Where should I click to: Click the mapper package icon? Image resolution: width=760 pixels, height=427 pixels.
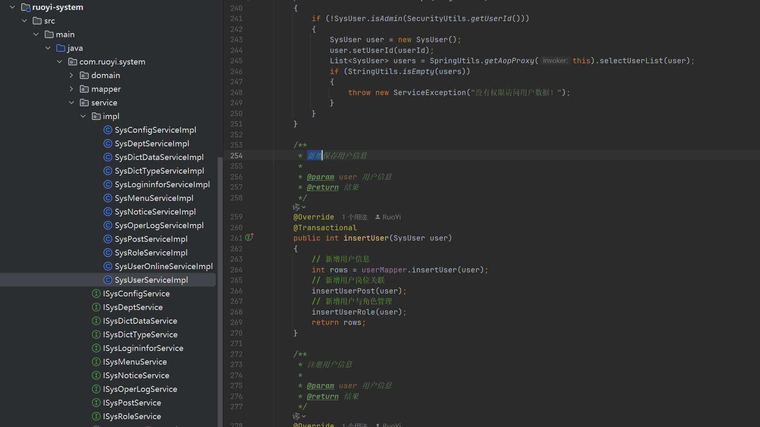(x=84, y=89)
